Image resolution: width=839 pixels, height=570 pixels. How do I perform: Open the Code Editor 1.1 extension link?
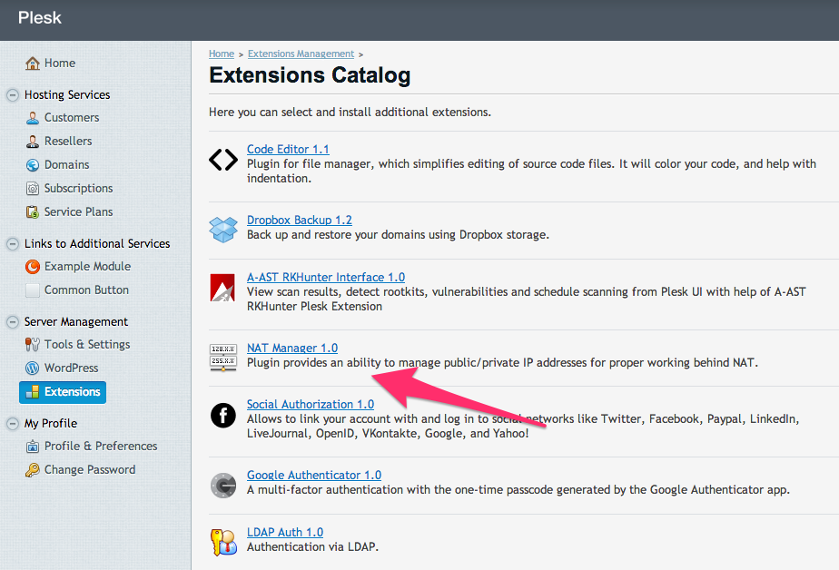pos(288,149)
